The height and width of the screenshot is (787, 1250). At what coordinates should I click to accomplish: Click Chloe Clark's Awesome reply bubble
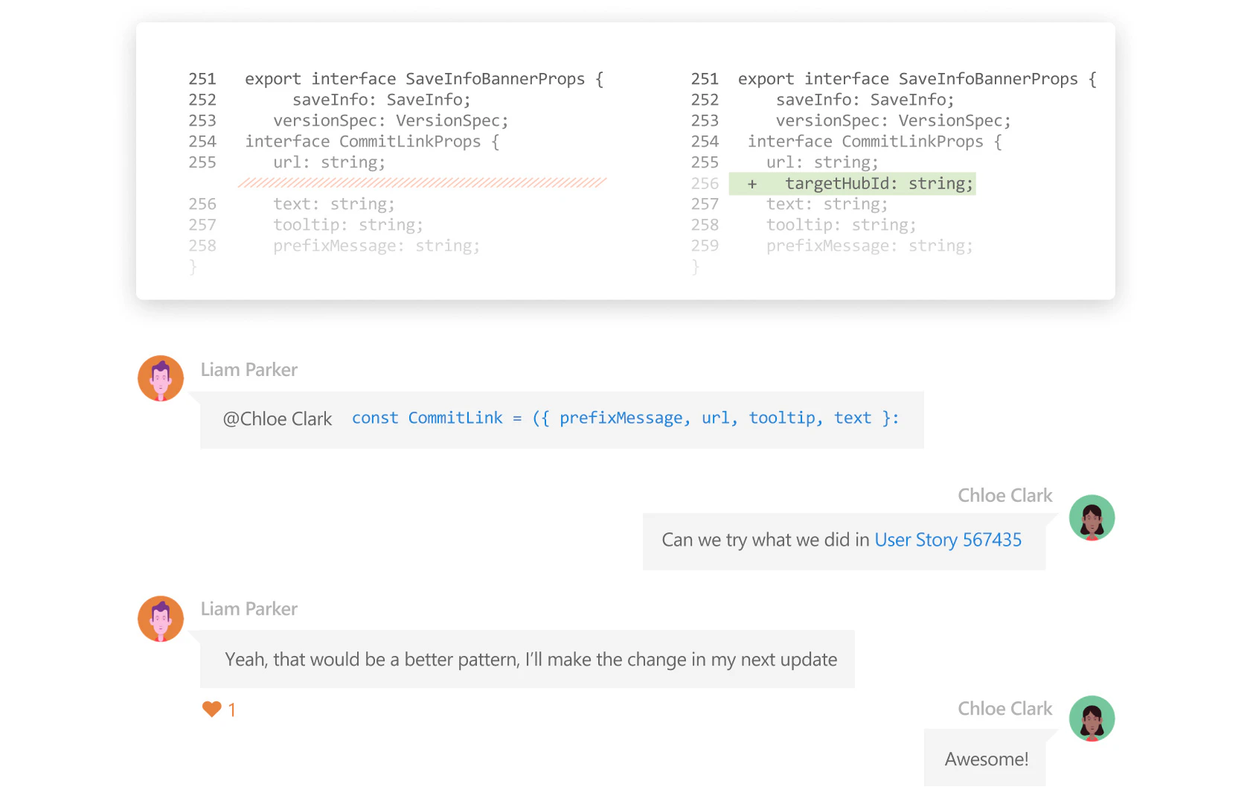click(x=986, y=758)
